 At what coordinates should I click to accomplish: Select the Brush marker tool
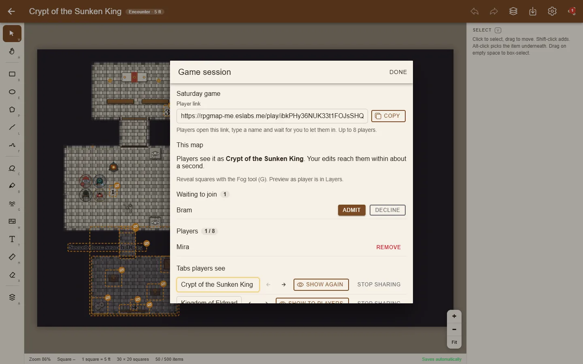click(x=12, y=186)
